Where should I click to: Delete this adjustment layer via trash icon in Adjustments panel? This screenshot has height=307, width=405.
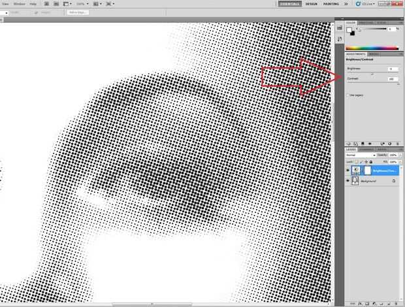coord(398,144)
